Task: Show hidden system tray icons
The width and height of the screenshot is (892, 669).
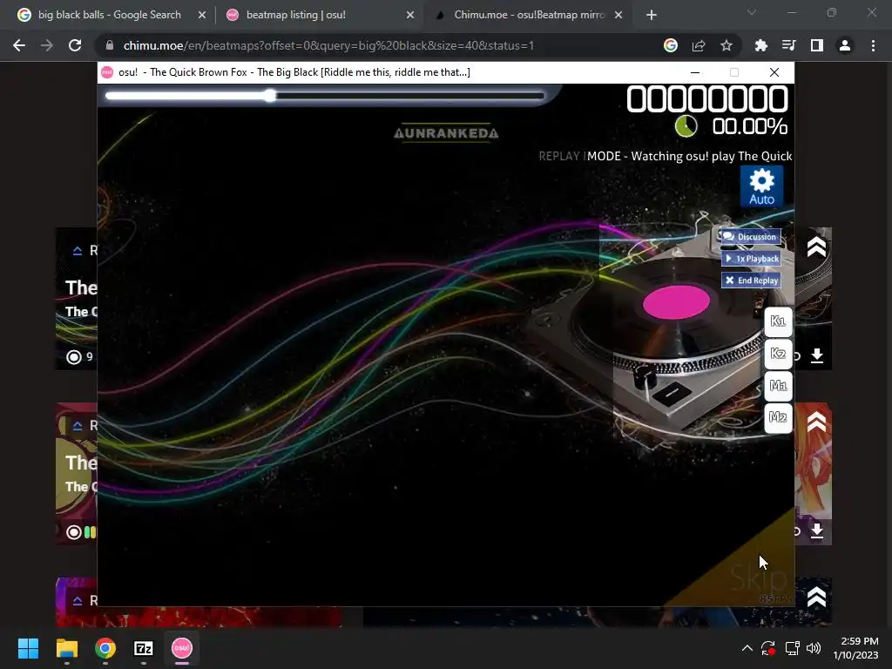Action: coord(747,648)
